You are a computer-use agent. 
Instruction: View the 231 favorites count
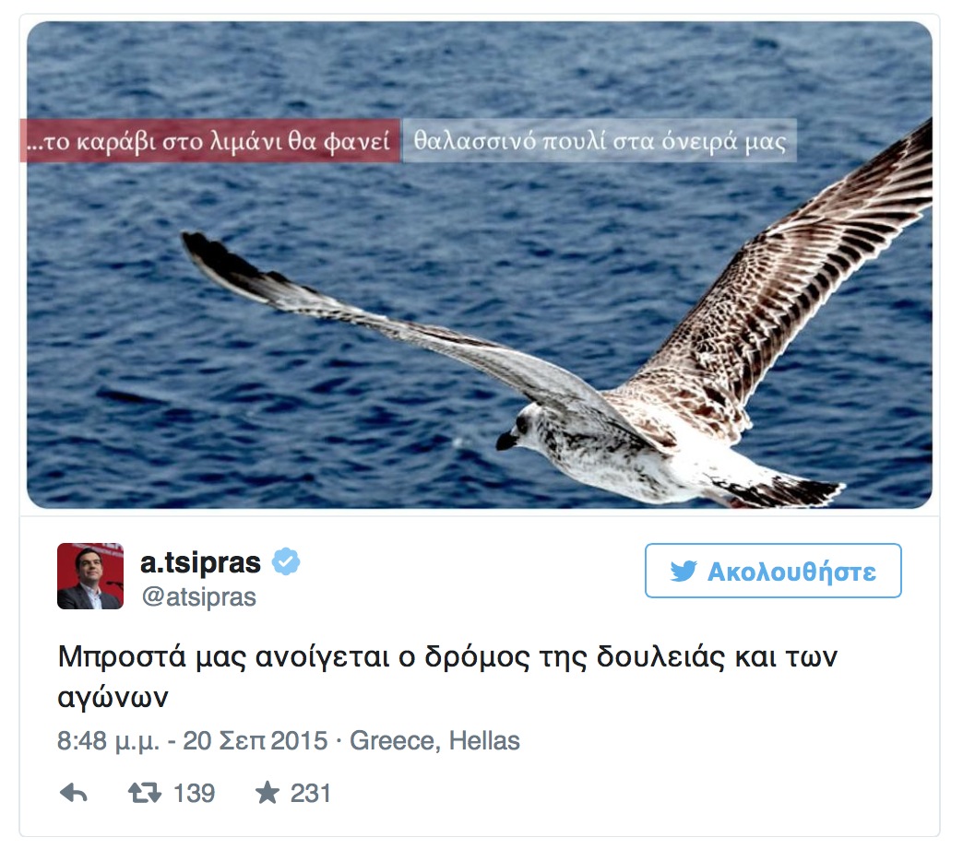pyautogui.click(x=311, y=793)
